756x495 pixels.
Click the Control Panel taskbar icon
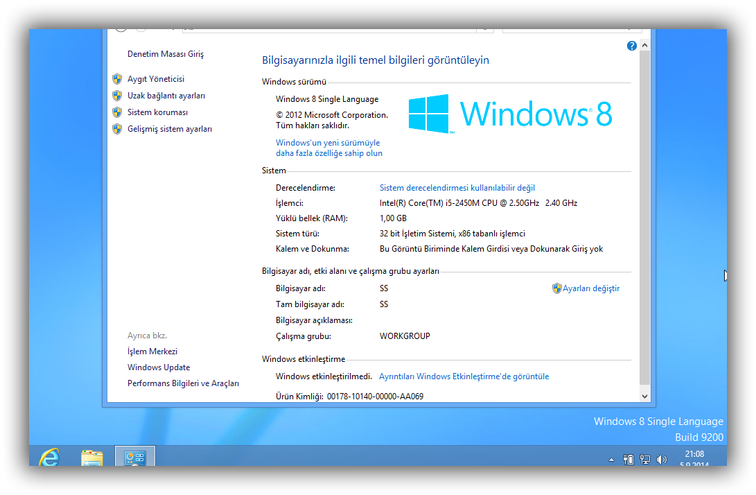134,457
